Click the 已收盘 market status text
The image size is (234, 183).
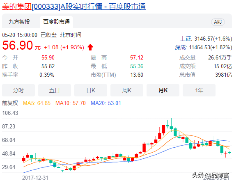pos(49,35)
